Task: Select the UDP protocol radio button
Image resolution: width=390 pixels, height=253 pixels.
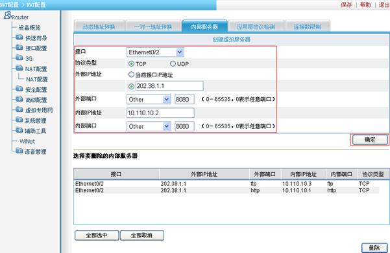Action: (173, 64)
